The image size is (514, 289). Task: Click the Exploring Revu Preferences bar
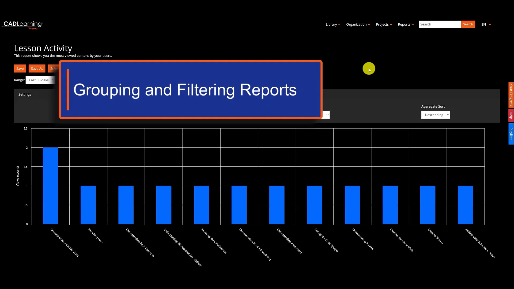coord(201,205)
